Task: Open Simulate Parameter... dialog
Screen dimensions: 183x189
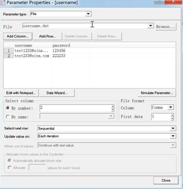Action: point(157,93)
